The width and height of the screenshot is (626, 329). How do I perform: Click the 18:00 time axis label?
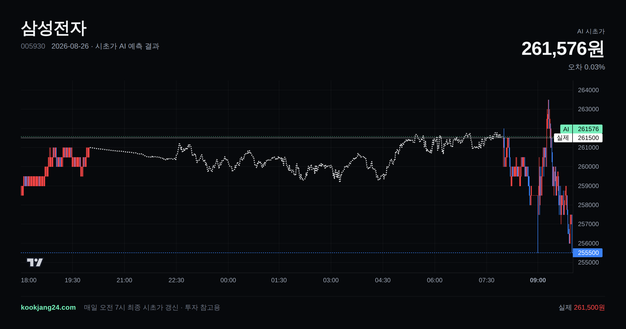point(29,280)
